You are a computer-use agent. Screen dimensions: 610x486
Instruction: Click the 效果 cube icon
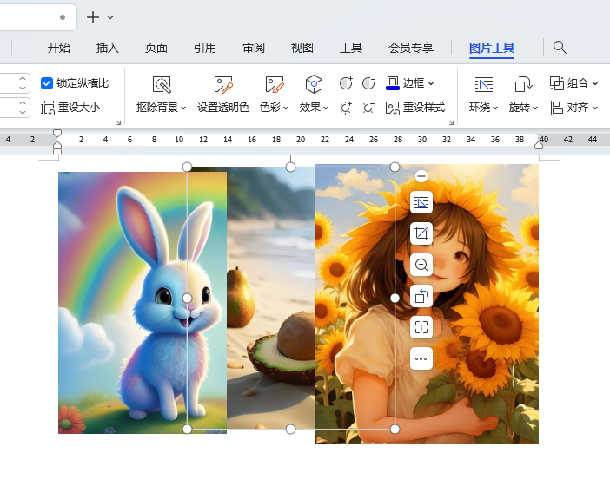point(314,84)
